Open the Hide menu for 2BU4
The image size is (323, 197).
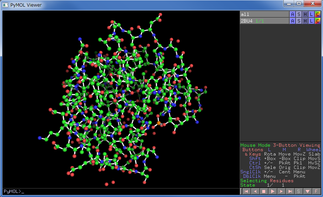(305, 21)
